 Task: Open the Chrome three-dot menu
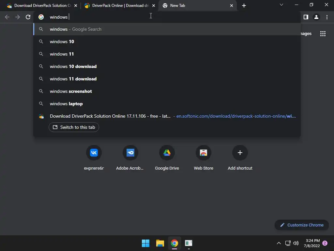pos(327,17)
